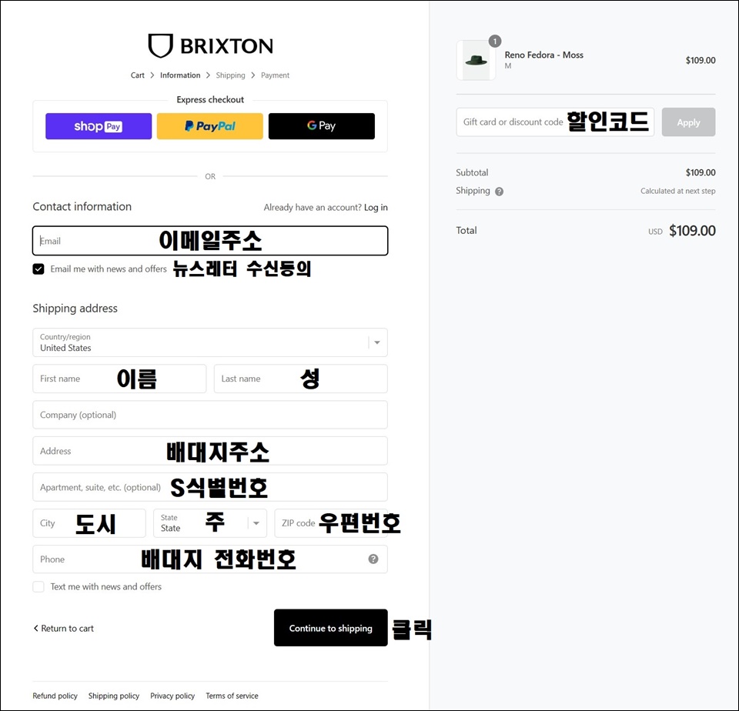Click the USD $109.00 total amount
This screenshot has width=739, height=711.
click(x=682, y=231)
